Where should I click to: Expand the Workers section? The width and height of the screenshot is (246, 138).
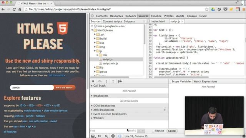pos(91,118)
